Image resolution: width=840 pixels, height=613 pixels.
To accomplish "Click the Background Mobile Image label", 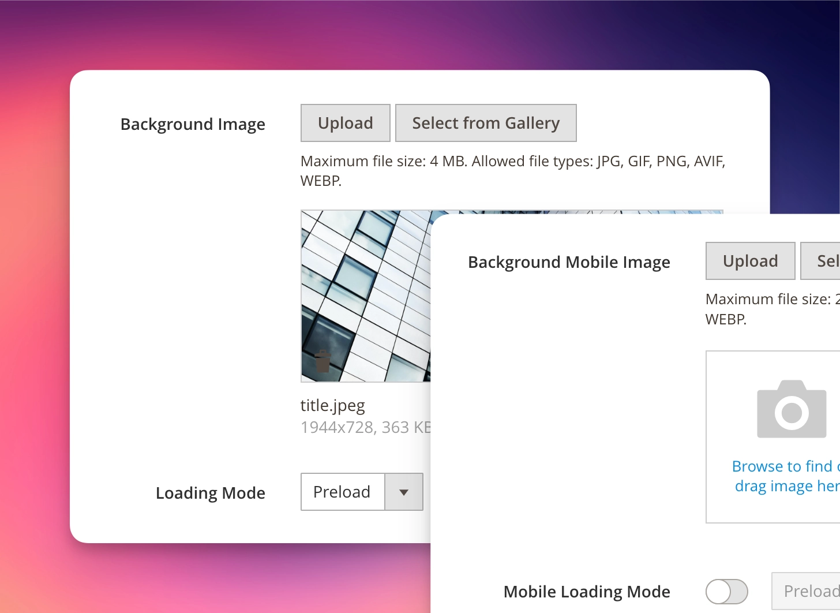I will 569,263.
